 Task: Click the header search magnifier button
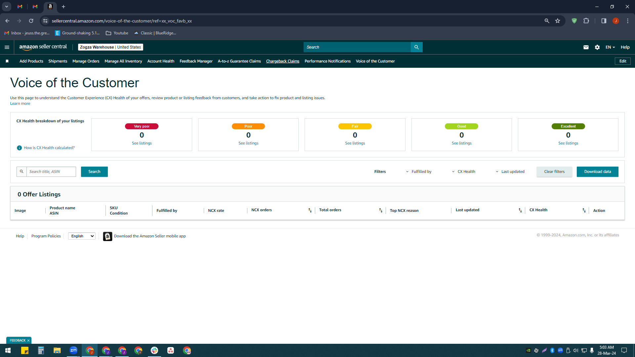coord(416,47)
